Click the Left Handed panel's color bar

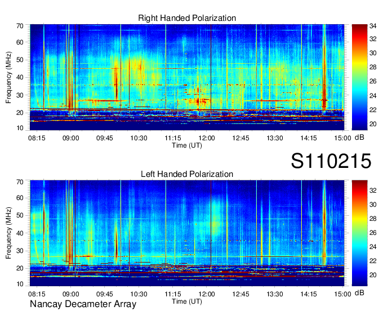pos(359,233)
